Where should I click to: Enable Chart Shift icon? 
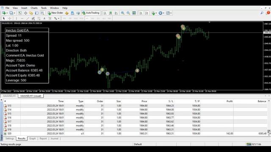pos(147,13)
